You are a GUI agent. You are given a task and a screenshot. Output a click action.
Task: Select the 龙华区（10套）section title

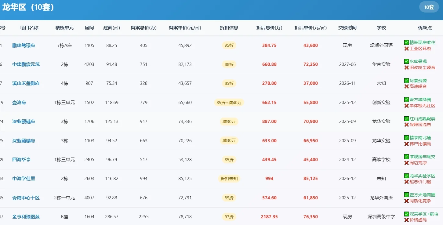tap(28, 7)
